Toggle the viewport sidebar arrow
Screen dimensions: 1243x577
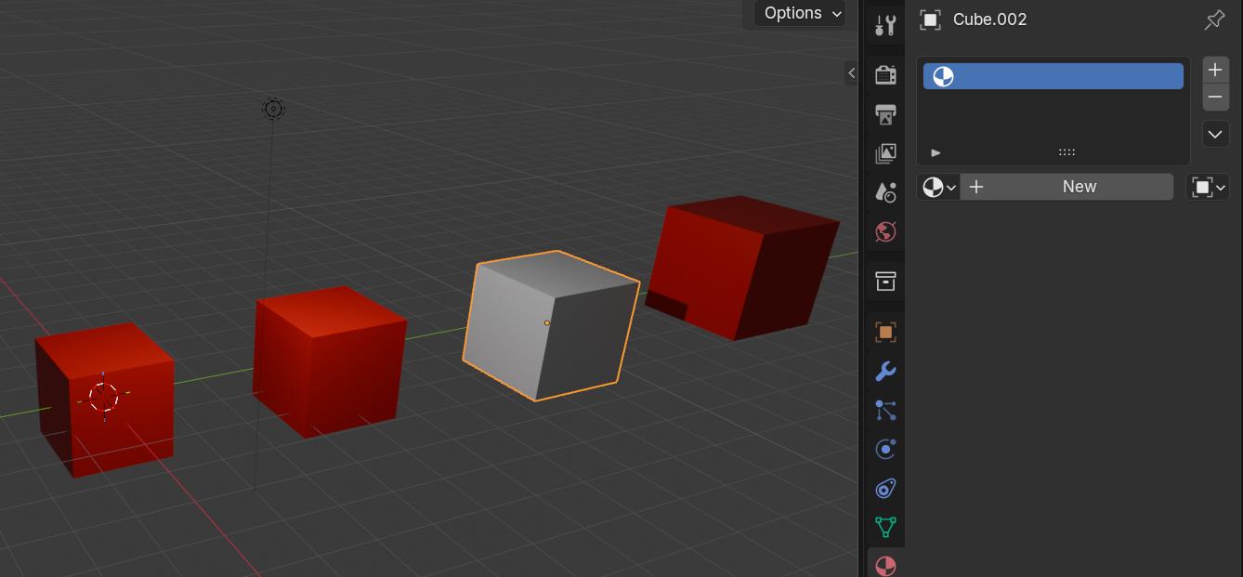pyautogui.click(x=851, y=72)
